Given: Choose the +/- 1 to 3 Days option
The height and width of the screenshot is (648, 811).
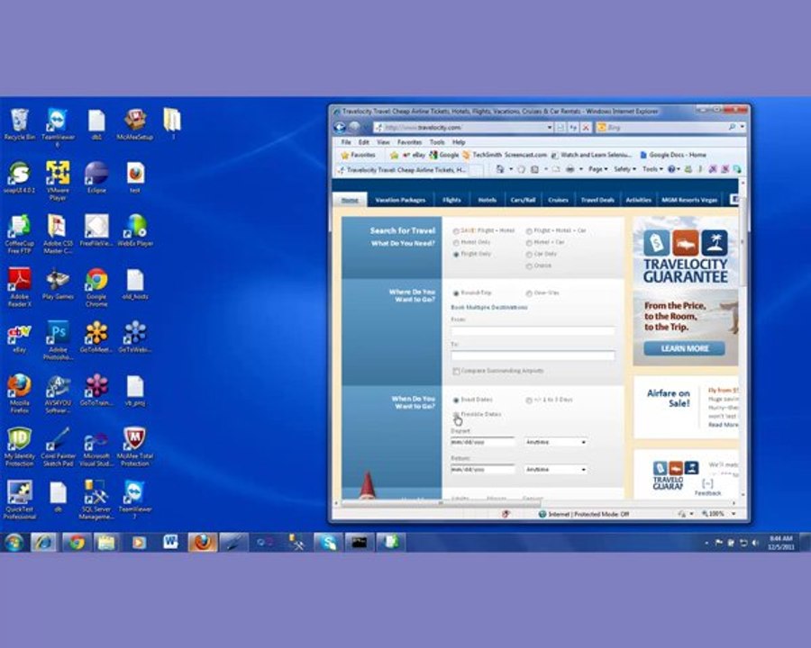Looking at the screenshot, I should [529, 400].
